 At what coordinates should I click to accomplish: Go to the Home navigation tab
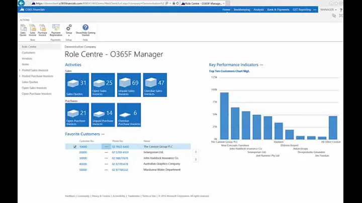click(226, 10)
